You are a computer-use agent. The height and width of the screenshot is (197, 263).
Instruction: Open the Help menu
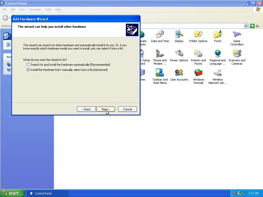[x=58, y=9]
